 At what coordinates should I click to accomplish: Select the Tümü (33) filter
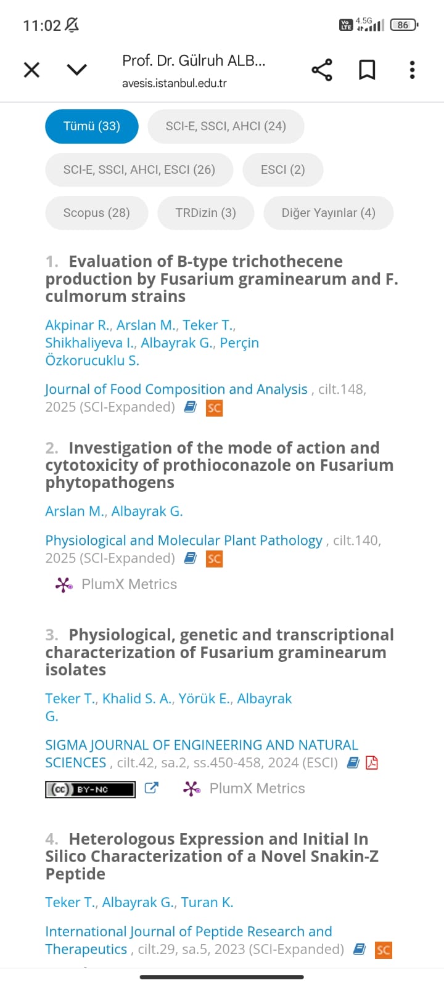point(92,126)
